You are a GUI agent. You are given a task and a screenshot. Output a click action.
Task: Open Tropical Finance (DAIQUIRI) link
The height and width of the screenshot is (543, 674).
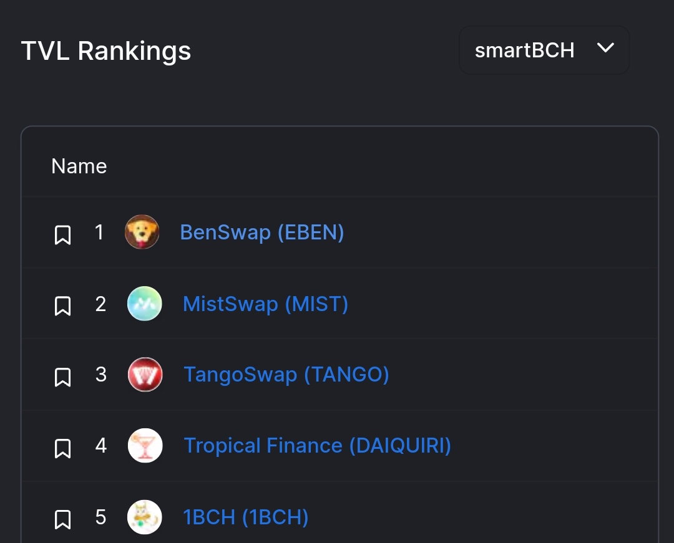[317, 446]
